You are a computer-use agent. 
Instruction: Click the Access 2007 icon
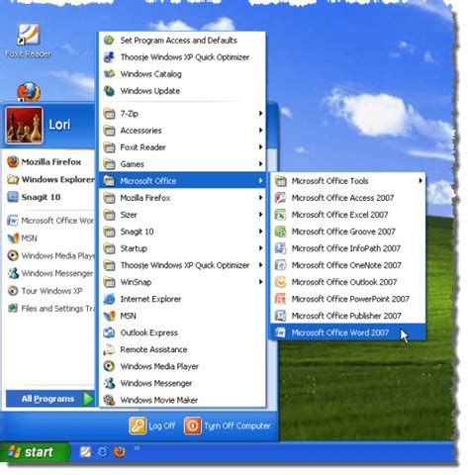(281, 198)
